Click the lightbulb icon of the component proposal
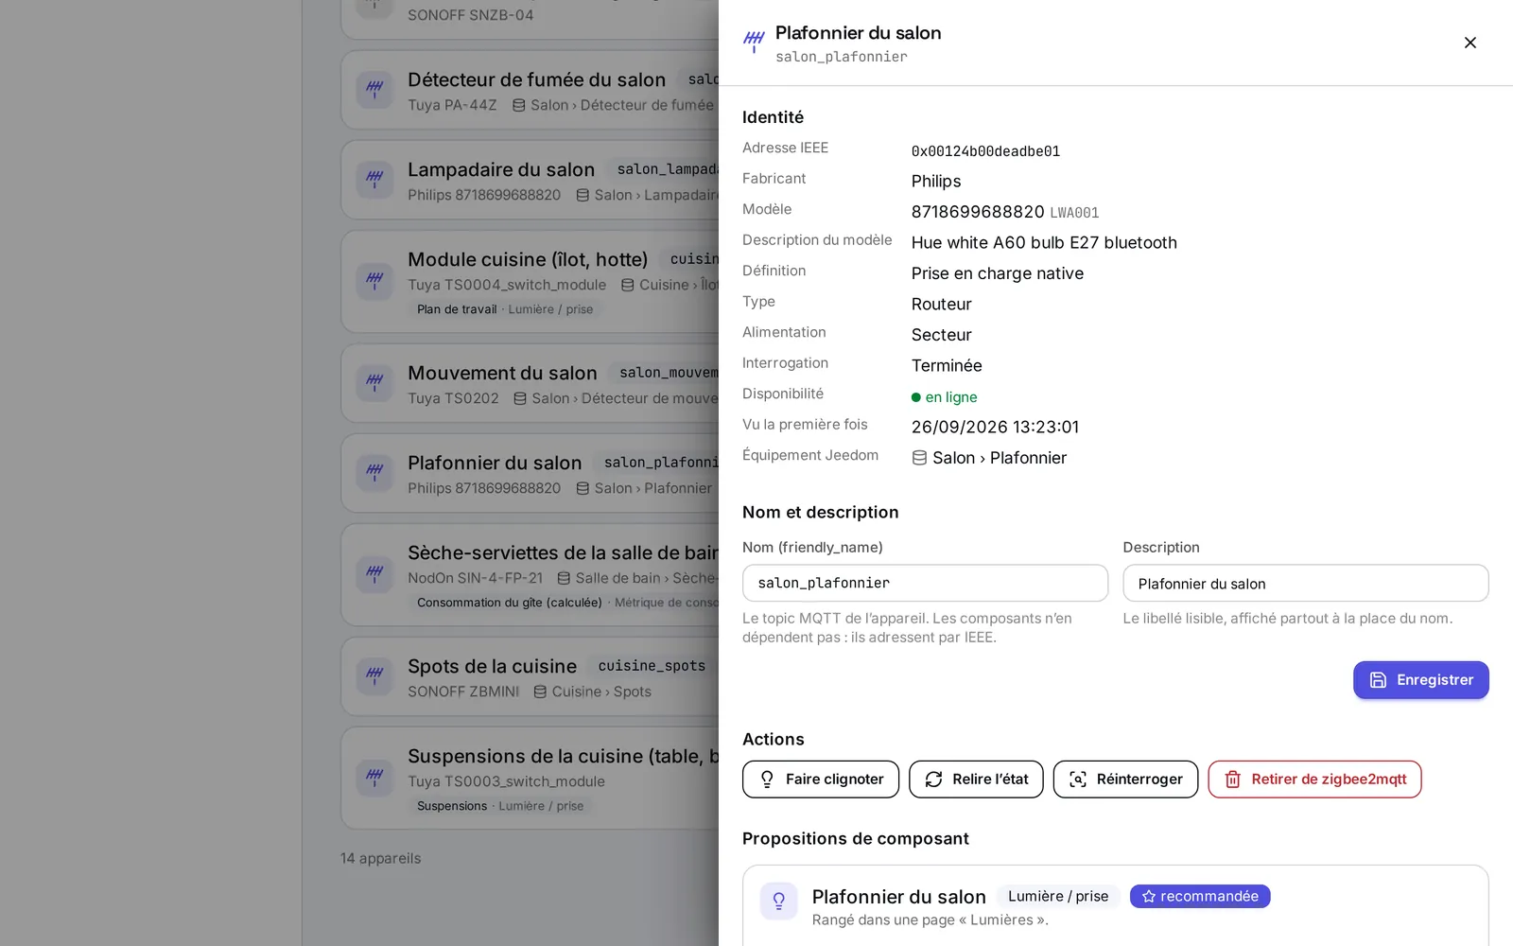The image size is (1513, 946). tap(779, 902)
